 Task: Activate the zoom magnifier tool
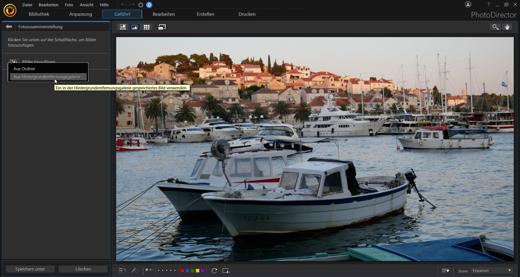[x=495, y=27]
